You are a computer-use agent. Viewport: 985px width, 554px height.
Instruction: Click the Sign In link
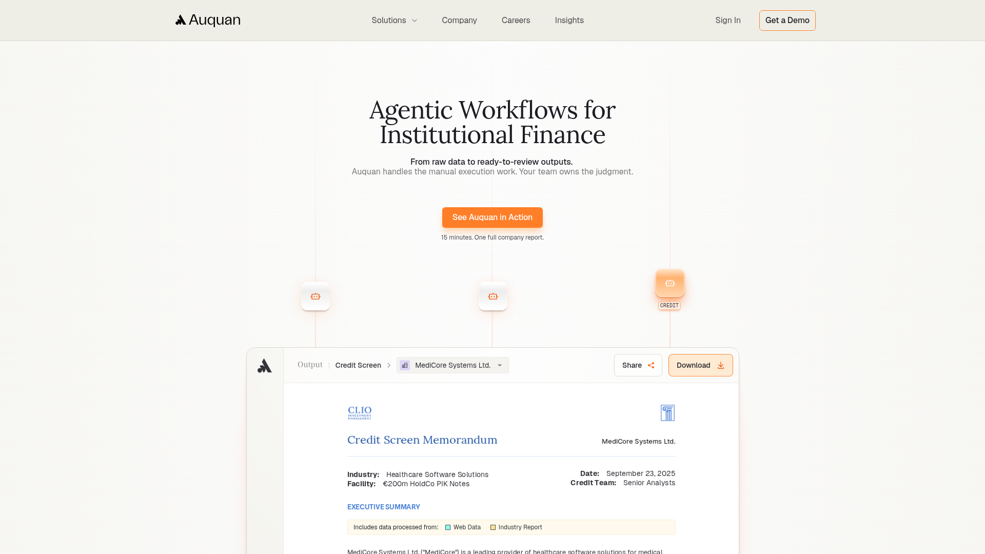(727, 21)
